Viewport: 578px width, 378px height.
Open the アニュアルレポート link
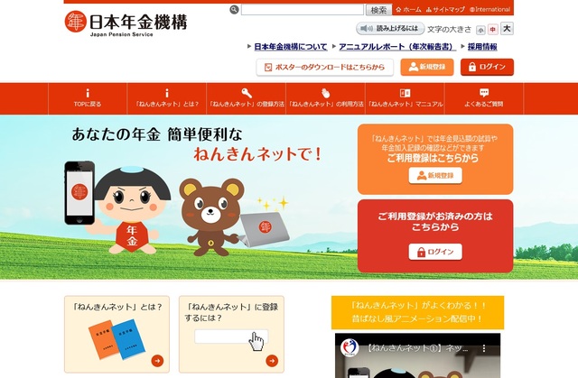397,47
